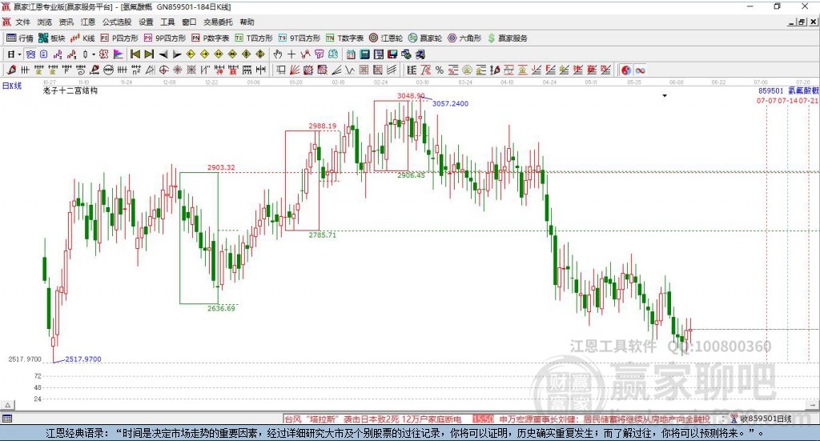Click the 859501 stock code label
Screen dimensions: 820x441
[x=771, y=91]
